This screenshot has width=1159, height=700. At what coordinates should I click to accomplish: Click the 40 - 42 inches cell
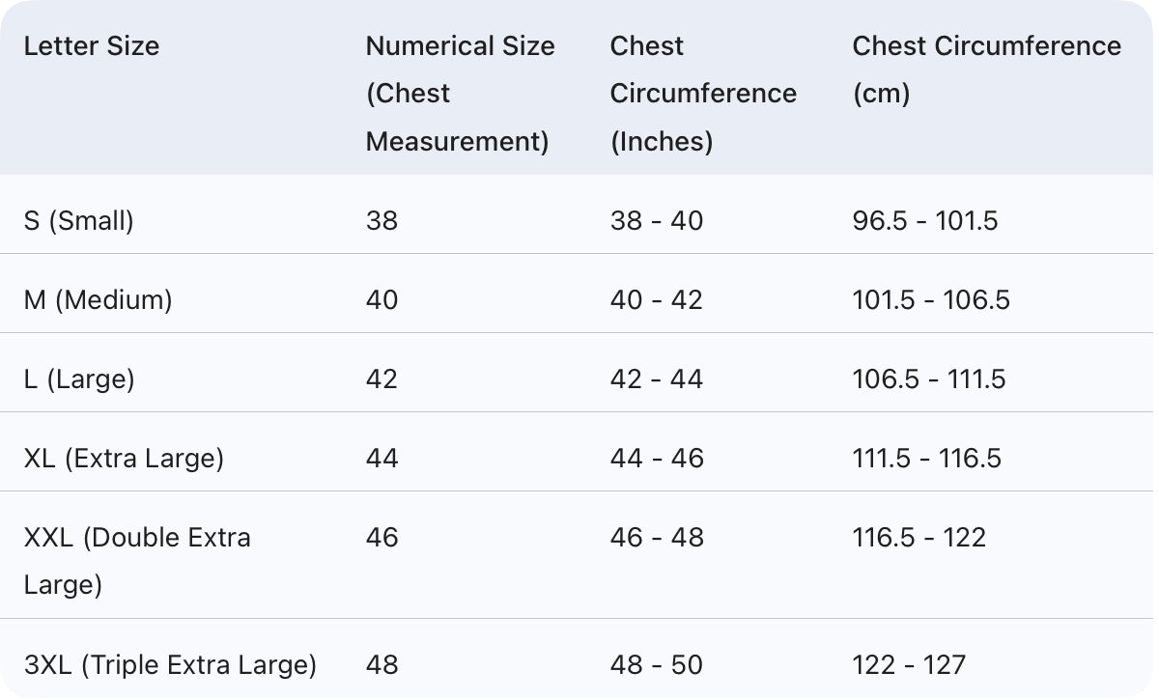click(657, 300)
